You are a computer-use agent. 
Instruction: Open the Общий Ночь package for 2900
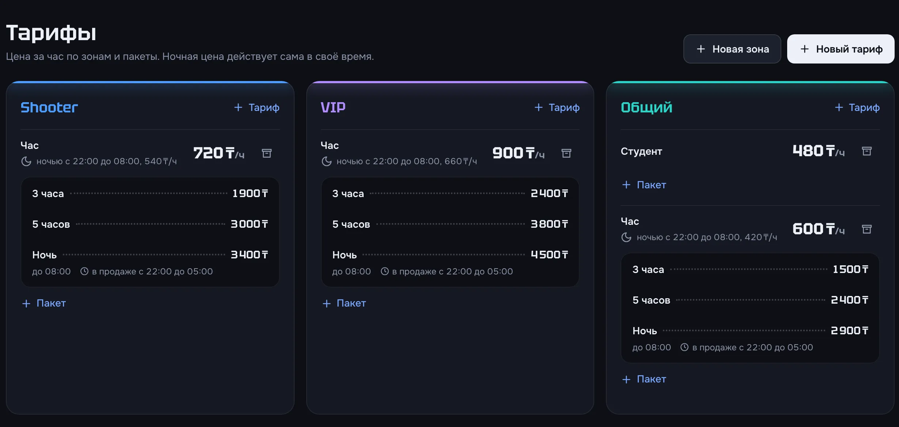pos(750,338)
